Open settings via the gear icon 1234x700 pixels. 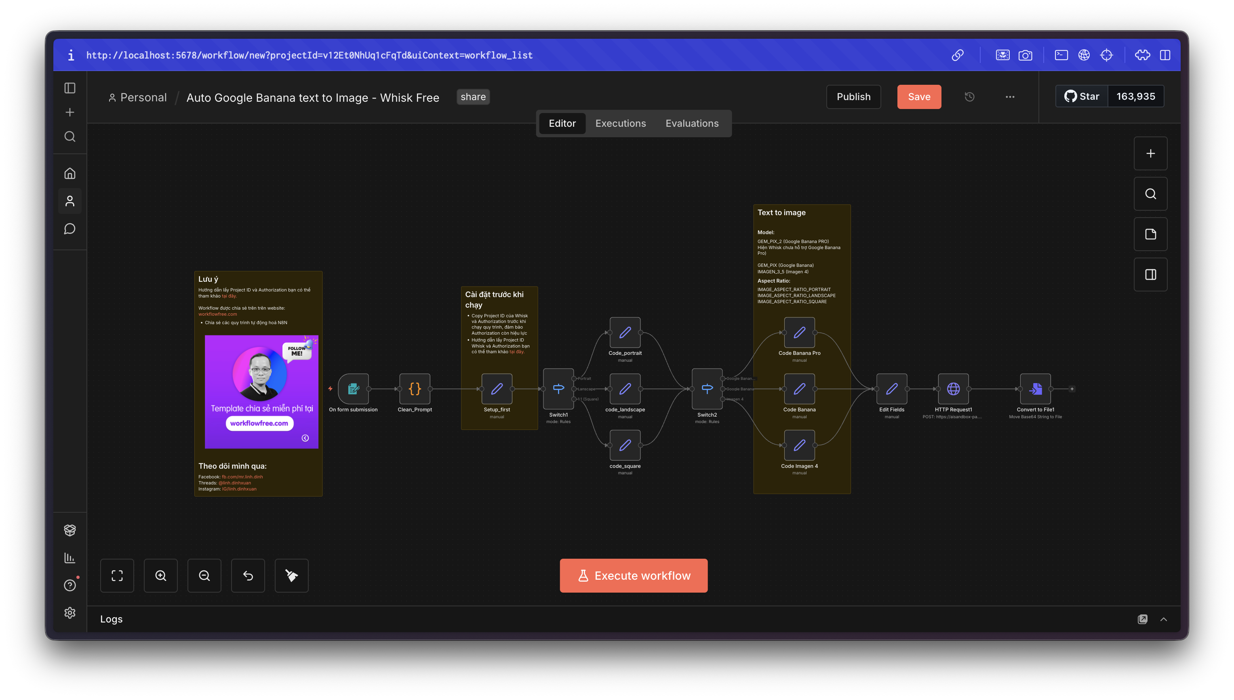70,613
